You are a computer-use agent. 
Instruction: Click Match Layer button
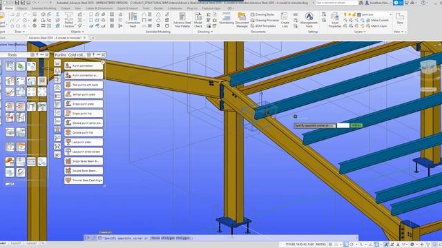point(376,25)
